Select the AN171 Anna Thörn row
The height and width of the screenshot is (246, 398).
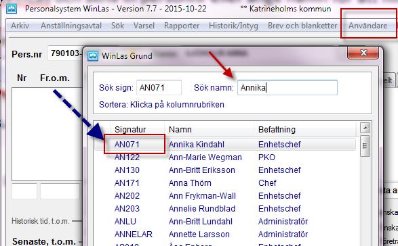225,182
